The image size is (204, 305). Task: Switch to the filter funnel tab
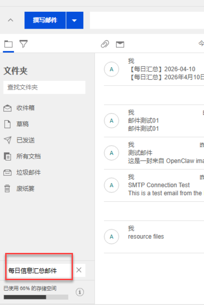(x=23, y=44)
